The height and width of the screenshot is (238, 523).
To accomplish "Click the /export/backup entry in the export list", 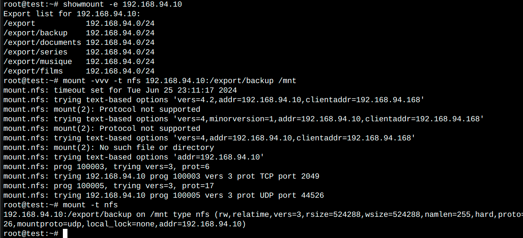I will pos(35,33).
